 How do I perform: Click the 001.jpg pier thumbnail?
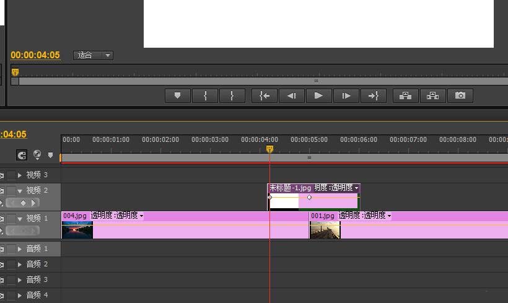click(325, 230)
